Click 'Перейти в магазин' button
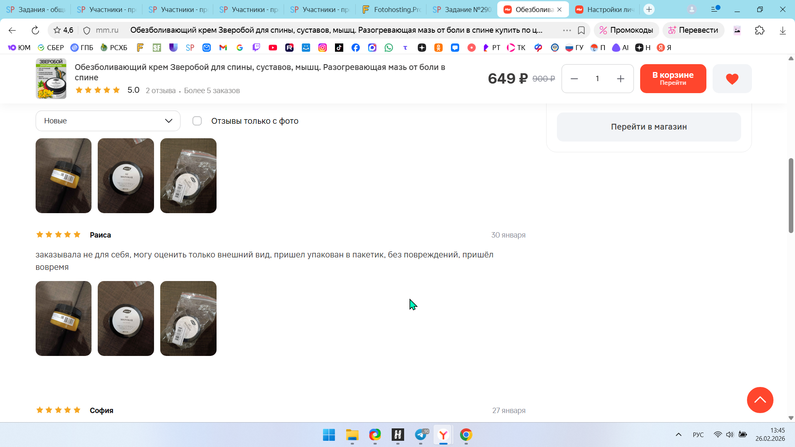The height and width of the screenshot is (447, 795). [648, 127]
